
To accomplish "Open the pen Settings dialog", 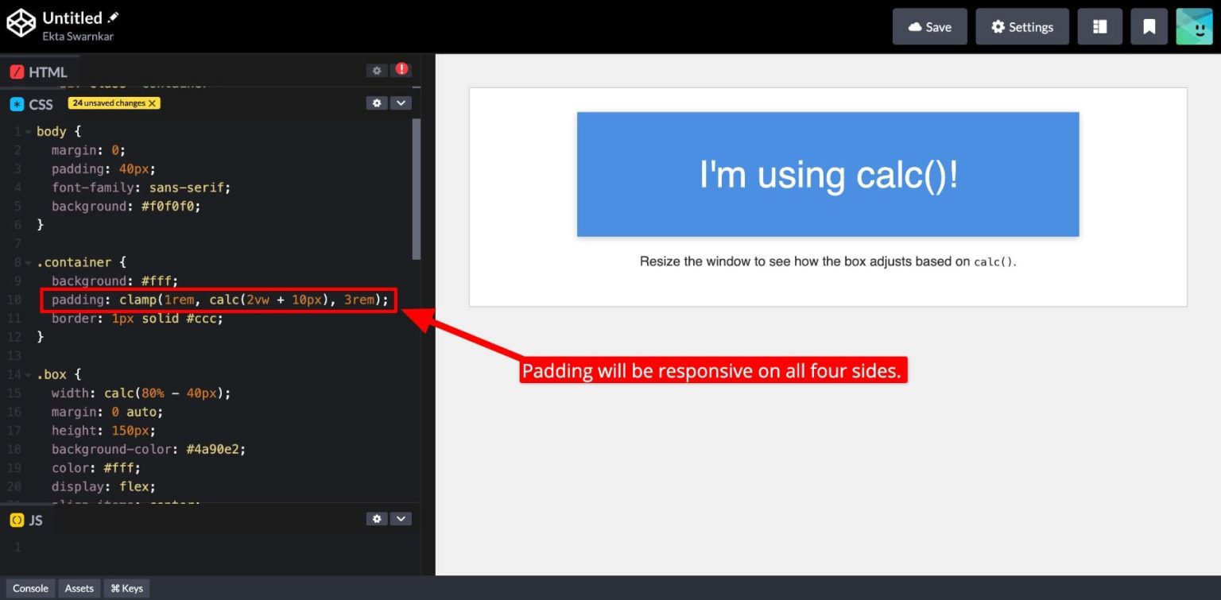I will click(x=1022, y=25).
